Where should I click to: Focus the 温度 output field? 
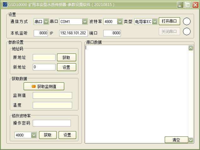coord(52,105)
